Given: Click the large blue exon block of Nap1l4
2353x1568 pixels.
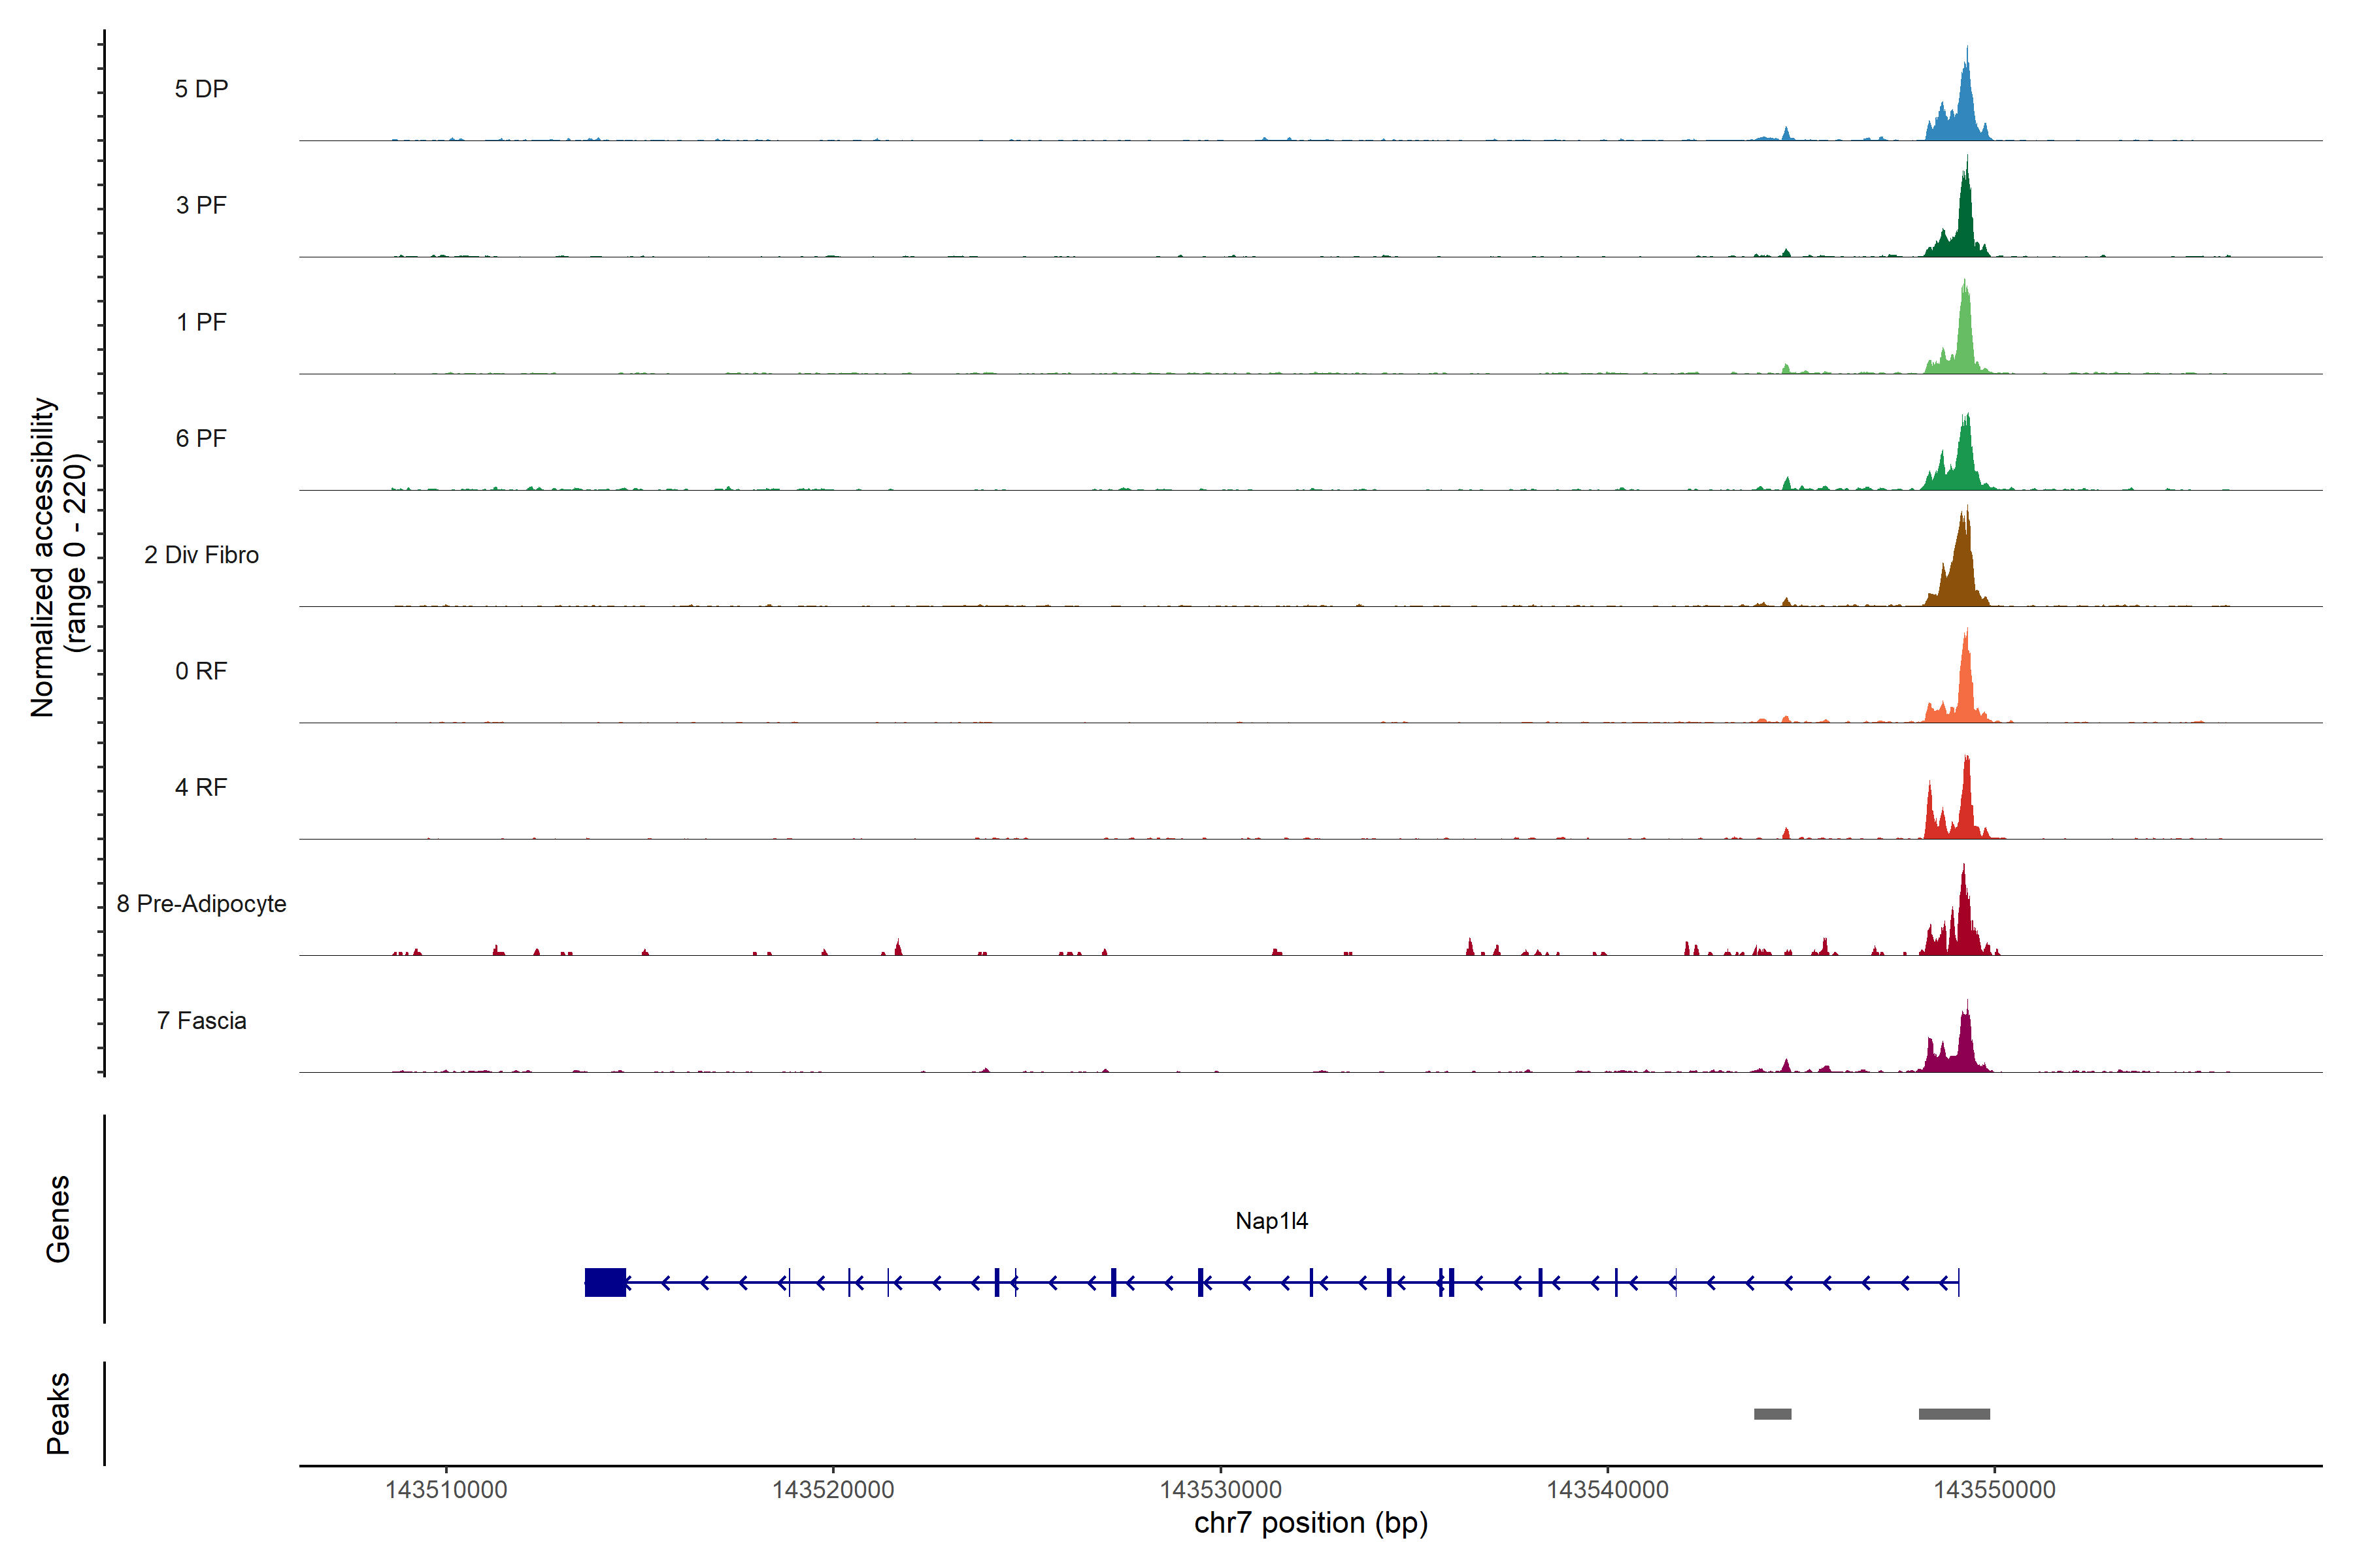Looking at the screenshot, I should (605, 1282).
